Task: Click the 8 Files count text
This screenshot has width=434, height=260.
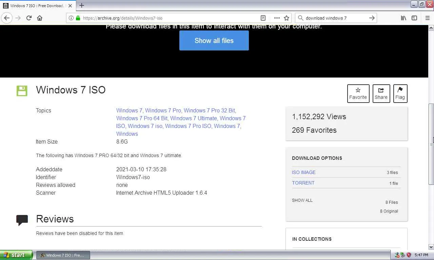Action: [x=392, y=202]
